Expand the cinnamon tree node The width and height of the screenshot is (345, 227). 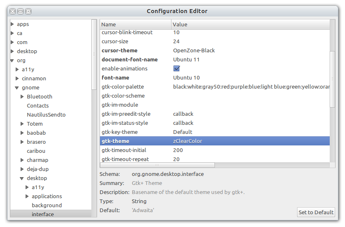click(17, 79)
